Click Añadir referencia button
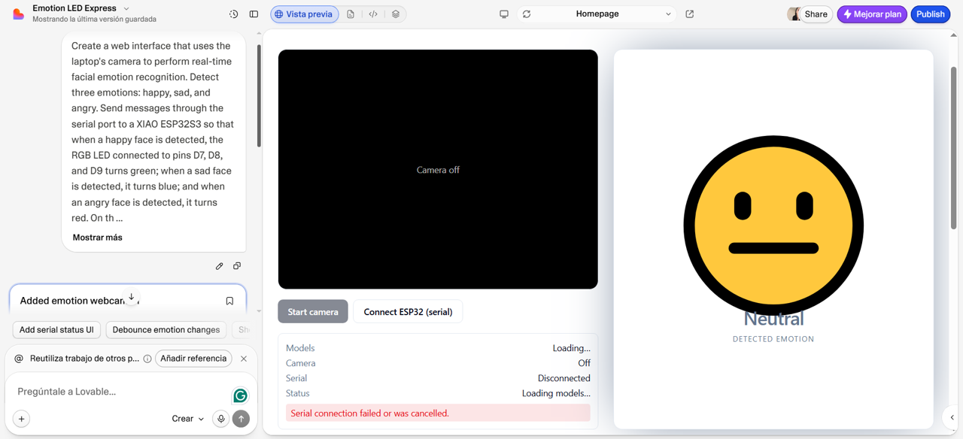This screenshot has width=963, height=439. tap(193, 359)
